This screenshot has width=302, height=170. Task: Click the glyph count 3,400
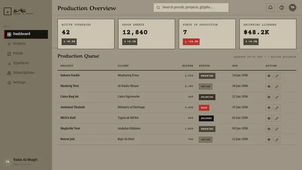[x=189, y=107]
